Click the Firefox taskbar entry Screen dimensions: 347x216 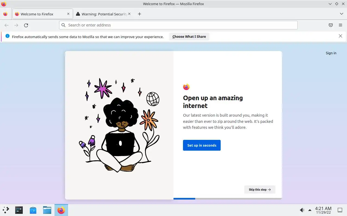61,210
